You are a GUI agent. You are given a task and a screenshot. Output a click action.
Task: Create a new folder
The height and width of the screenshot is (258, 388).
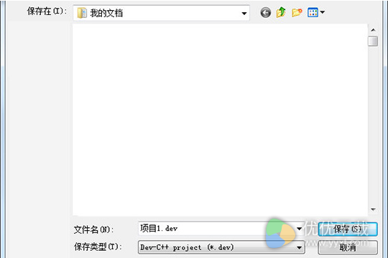[x=297, y=12]
